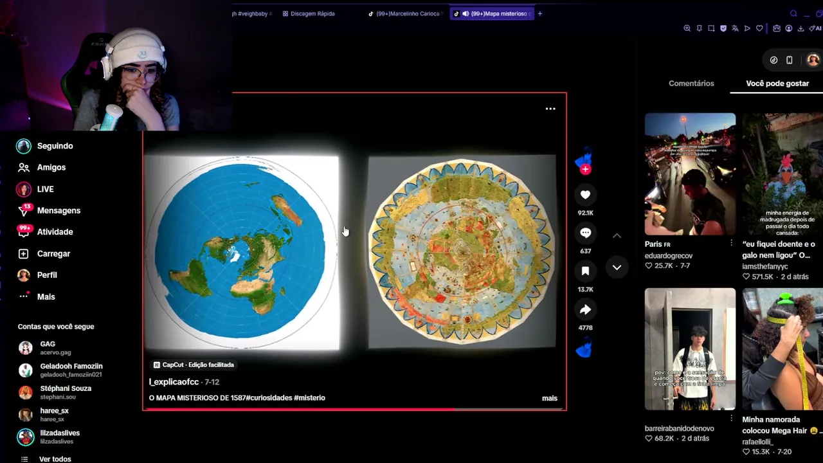This screenshot has width=823, height=463.
Task: Click the #curiosidades hashtag
Action: tap(269, 398)
